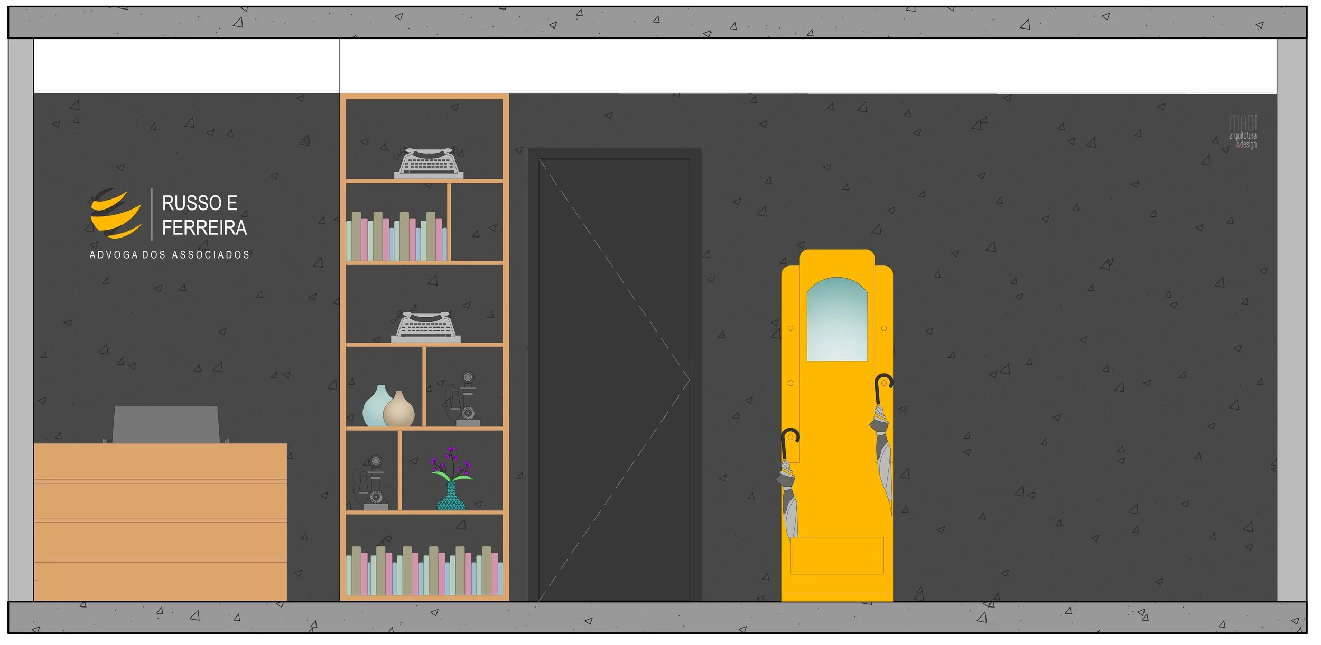This screenshot has height=645, width=1321.
Task: Click the computer monitor on reception desk
Action: 166,424
